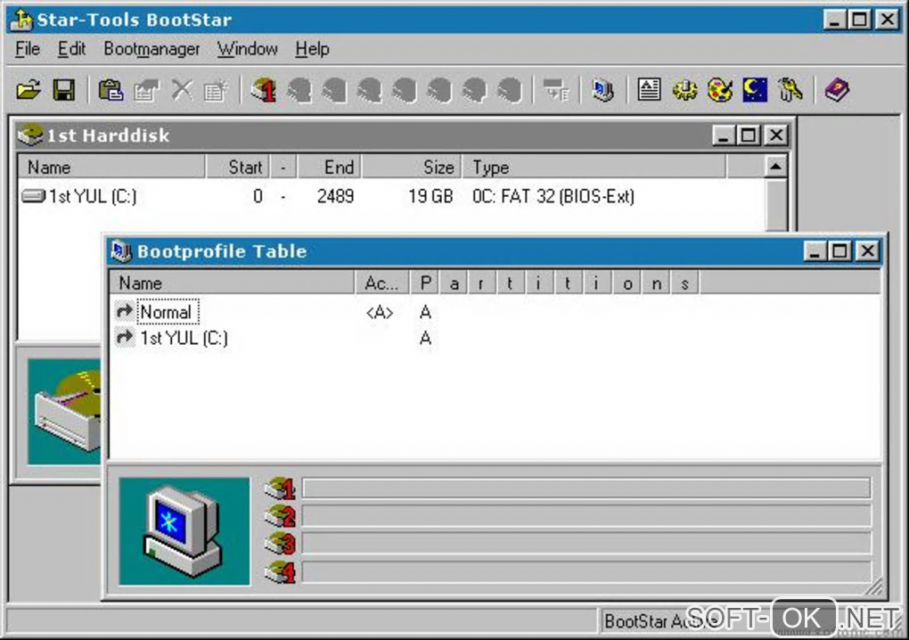Select the 1st YUL (C:) boot profile
909x640 pixels.
pos(184,338)
